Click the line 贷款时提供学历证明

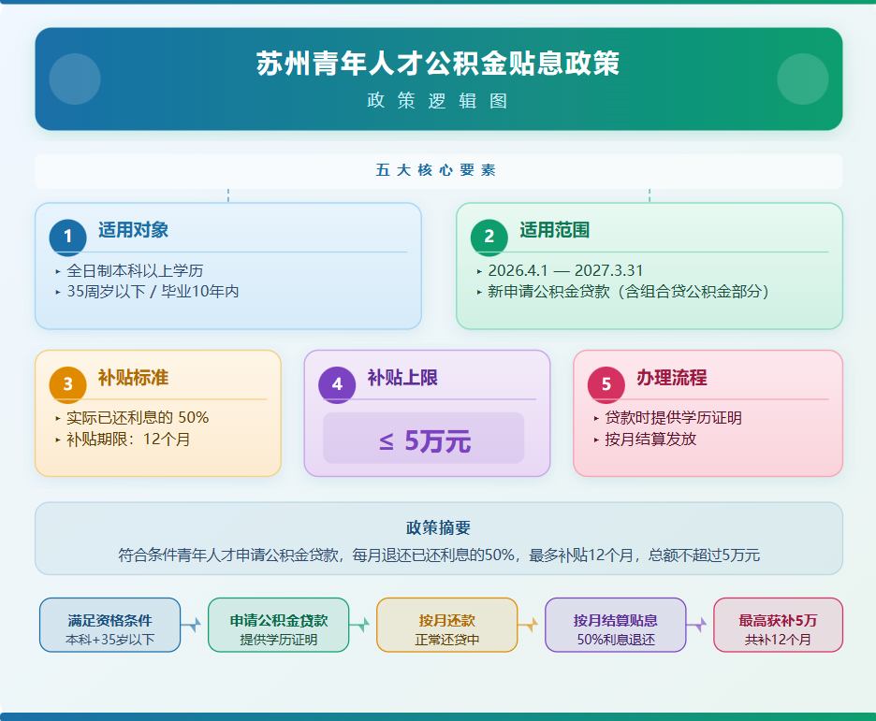click(x=673, y=418)
